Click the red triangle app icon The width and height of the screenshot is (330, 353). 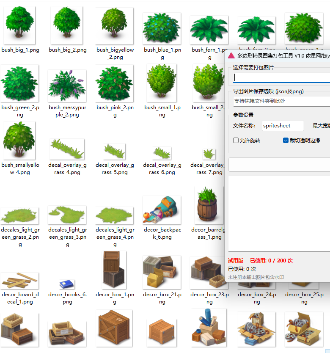click(x=231, y=55)
